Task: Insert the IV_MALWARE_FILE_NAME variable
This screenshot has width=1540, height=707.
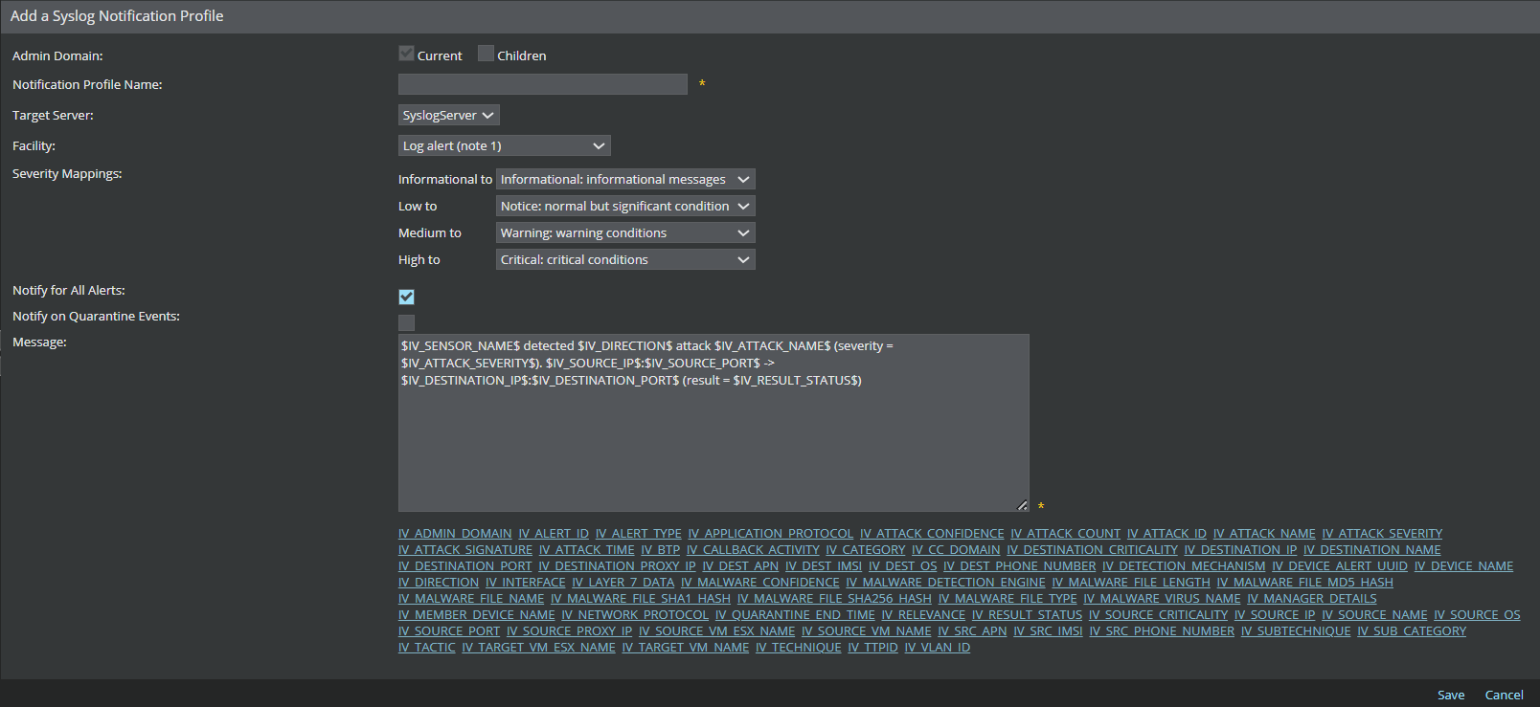Action: point(471,599)
